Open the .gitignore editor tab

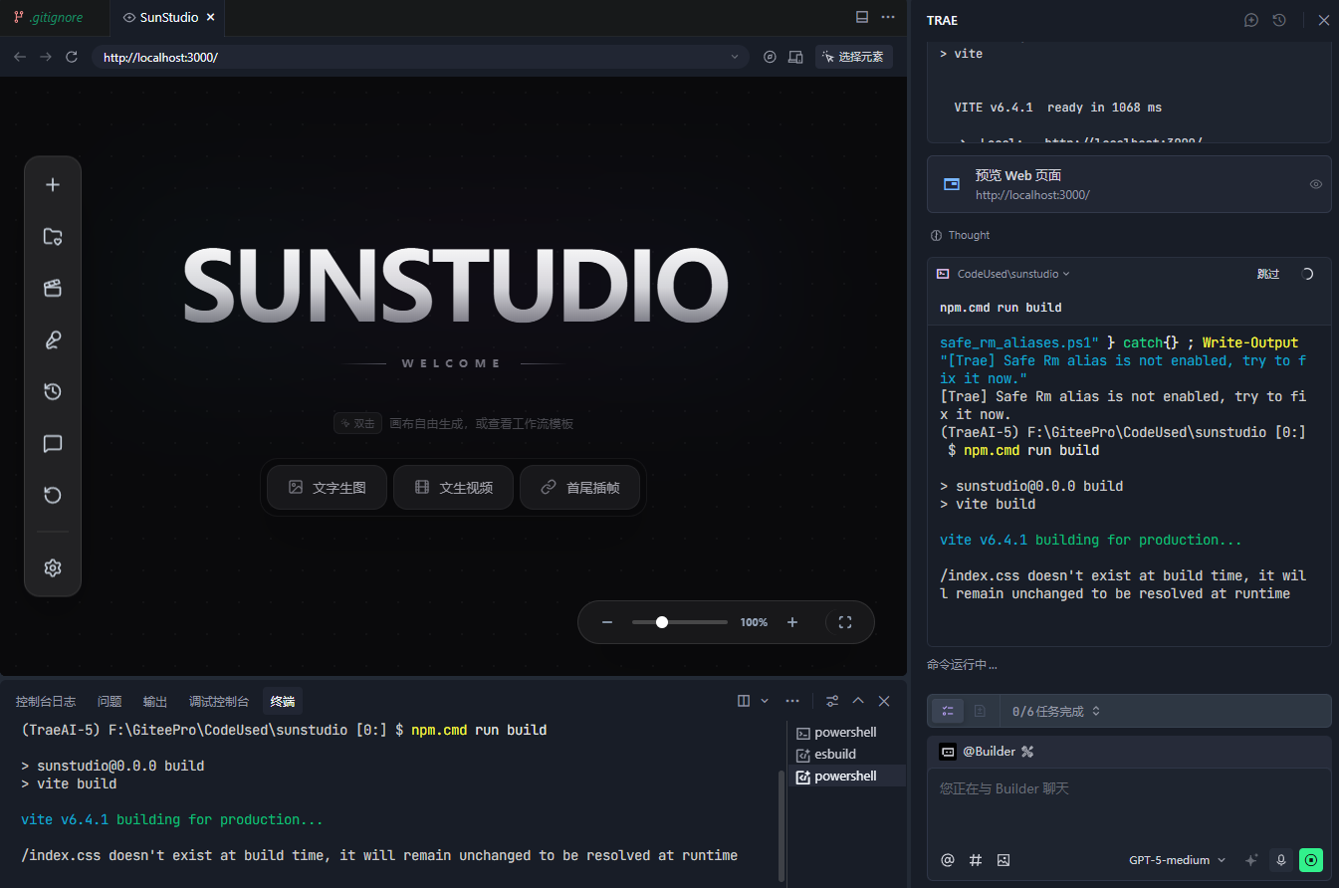click(48, 18)
